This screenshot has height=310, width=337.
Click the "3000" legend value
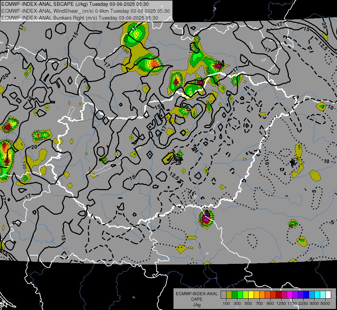(x=314, y=303)
